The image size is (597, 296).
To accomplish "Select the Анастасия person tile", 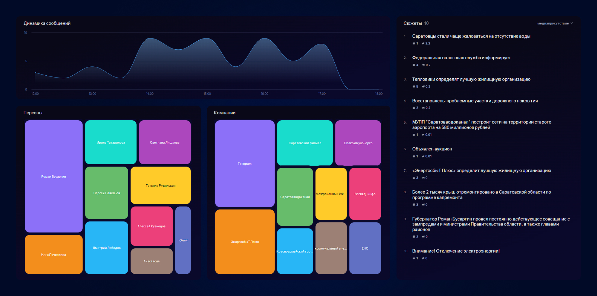I will point(151,261).
